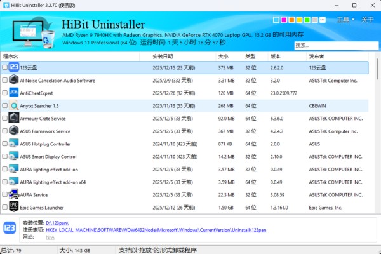
Task: Tick the ASUS Framework Service checkbox
Action: (x=5, y=131)
